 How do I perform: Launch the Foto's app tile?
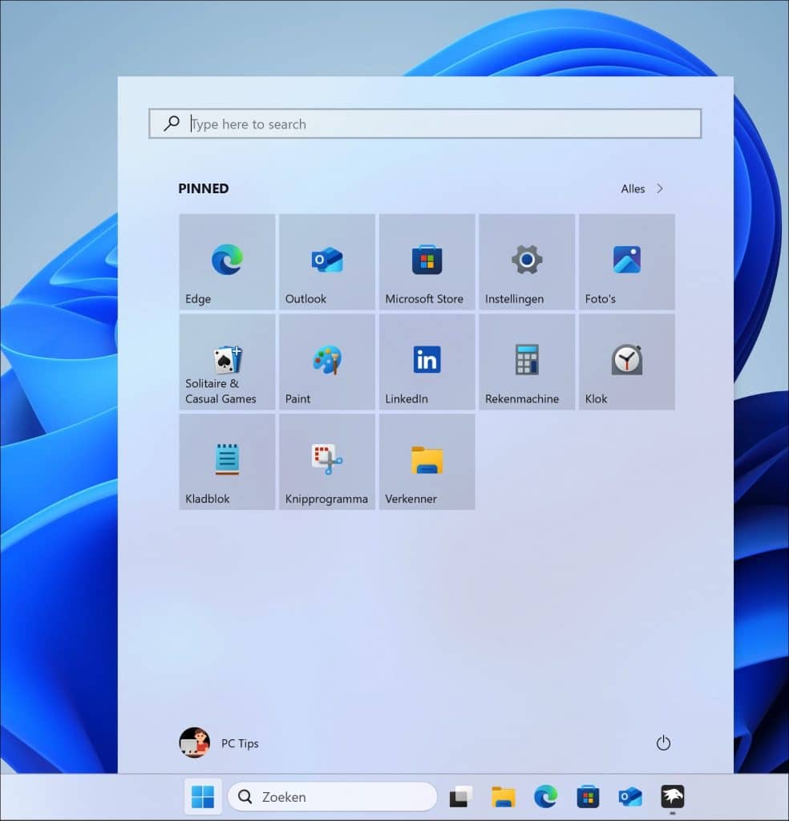pos(626,261)
